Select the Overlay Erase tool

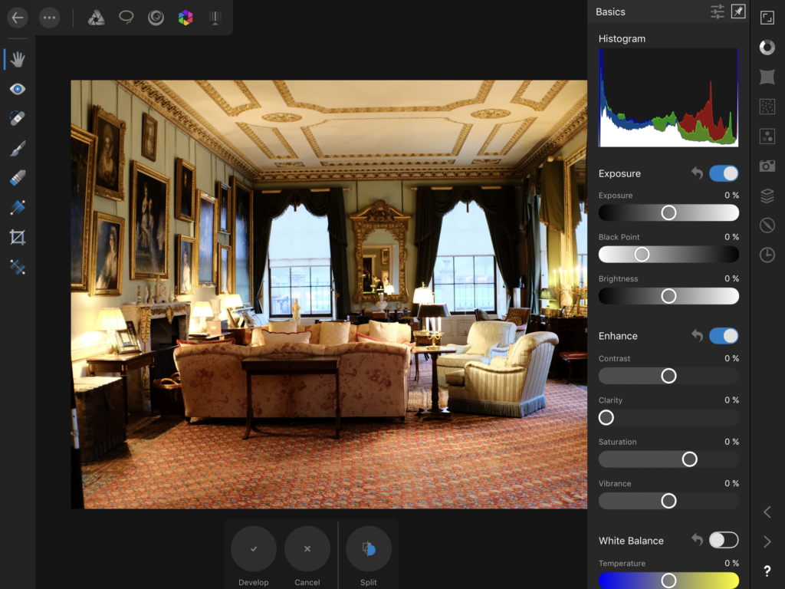18,178
